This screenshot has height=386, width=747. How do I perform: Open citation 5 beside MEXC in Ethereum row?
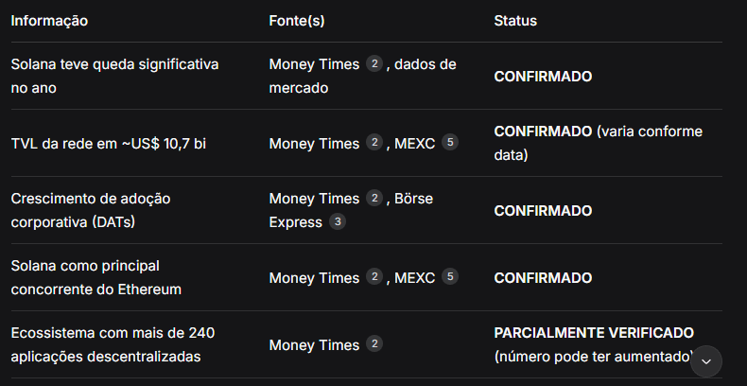tap(450, 277)
